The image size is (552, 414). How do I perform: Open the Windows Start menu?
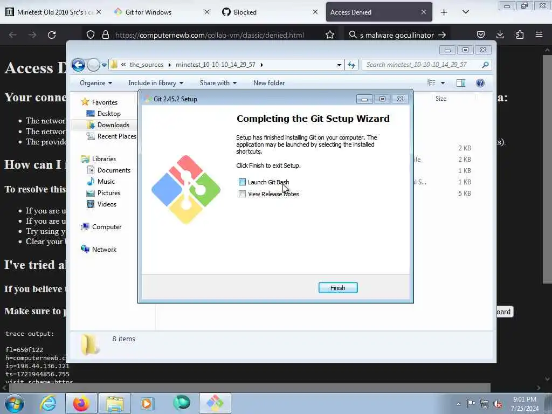point(15,403)
